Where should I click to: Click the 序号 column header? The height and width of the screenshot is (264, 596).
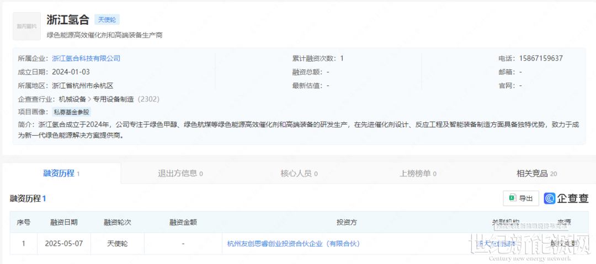click(24, 223)
